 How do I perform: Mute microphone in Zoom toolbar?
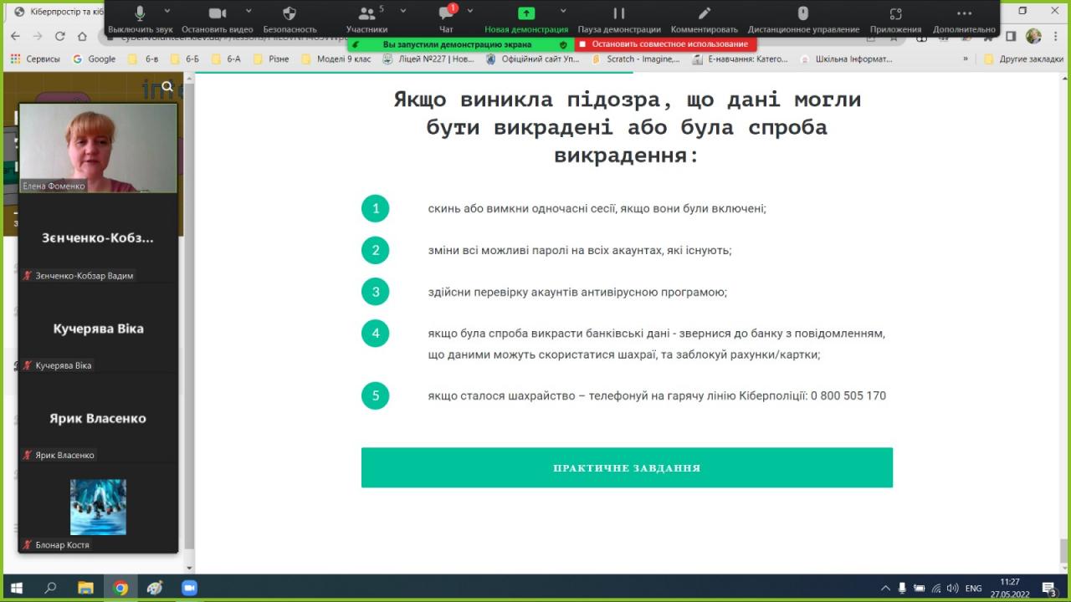point(140,14)
